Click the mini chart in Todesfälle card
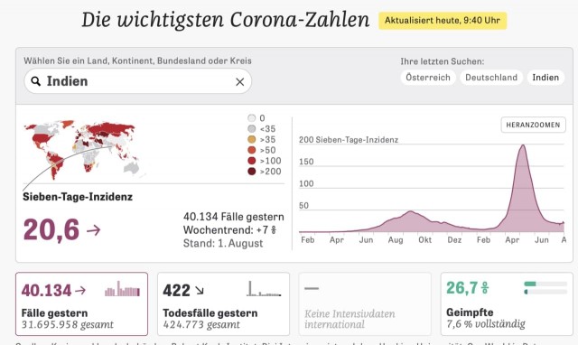Image resolution: width=578 pixels, height=345 pixels. point(264,289)
